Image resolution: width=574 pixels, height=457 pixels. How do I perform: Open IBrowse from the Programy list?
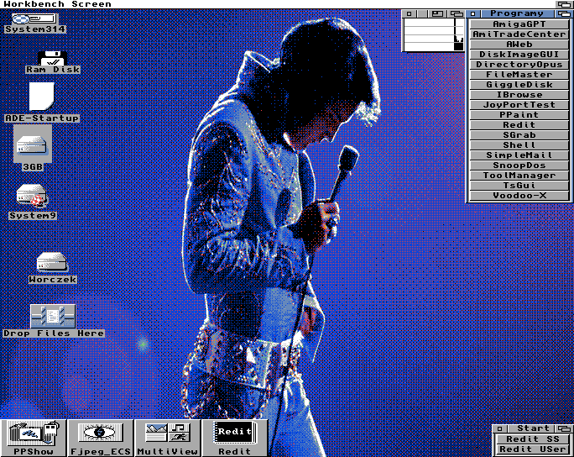coord(519,95)
